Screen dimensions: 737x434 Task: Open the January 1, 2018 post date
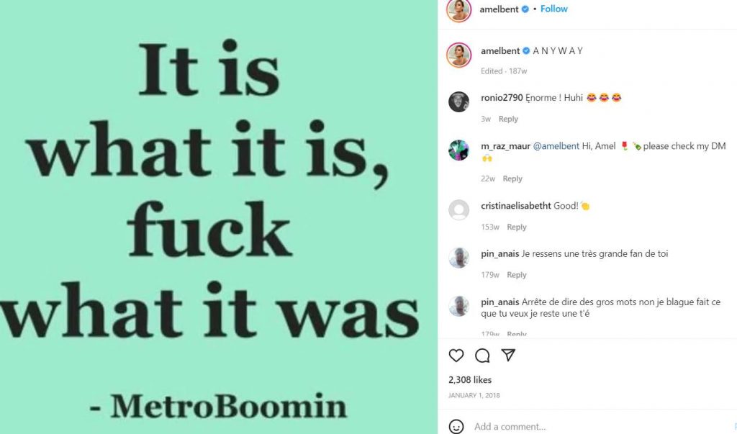[x=474, y=395]
